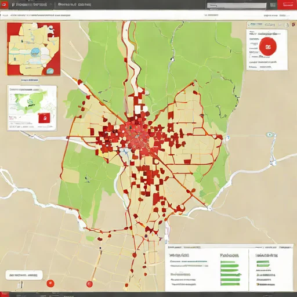
Task: Click the blue marker icon on the right-side highway
Action: [x=273, y=162]
